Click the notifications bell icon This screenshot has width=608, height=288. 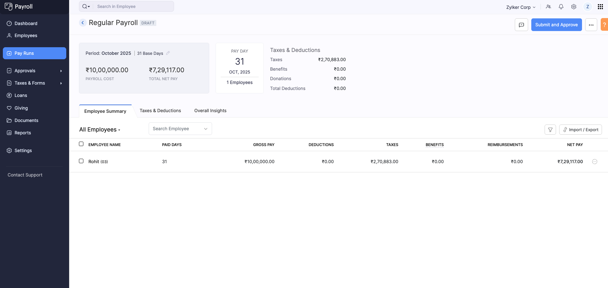(x=561, y=7)
